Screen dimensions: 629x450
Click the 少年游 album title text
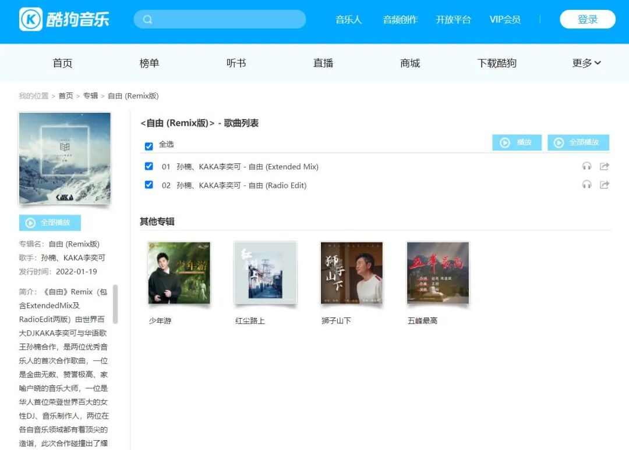click(x=160, y=321)
